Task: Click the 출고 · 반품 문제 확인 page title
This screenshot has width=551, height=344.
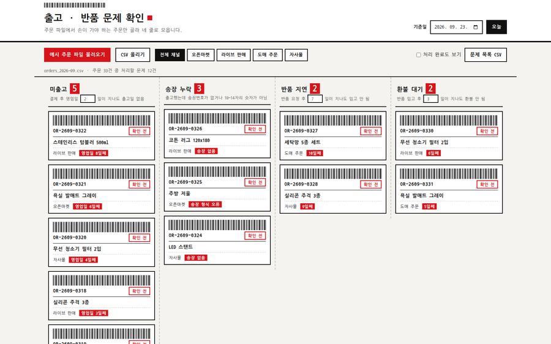Action: point(94,18)
